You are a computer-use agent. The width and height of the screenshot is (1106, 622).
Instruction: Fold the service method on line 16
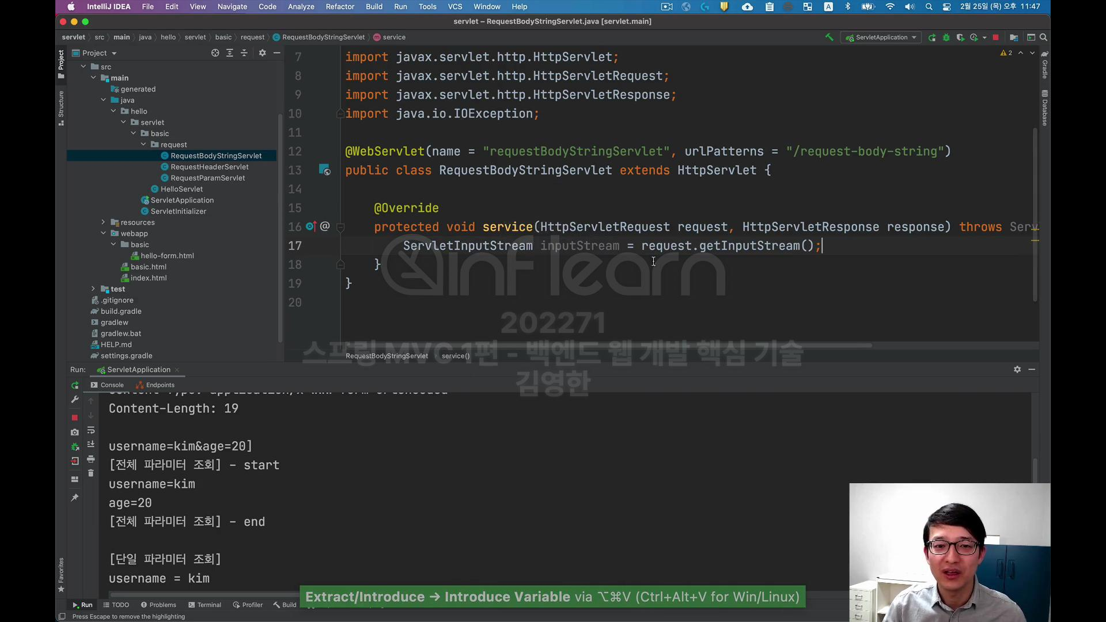click(x=340, y=227)
